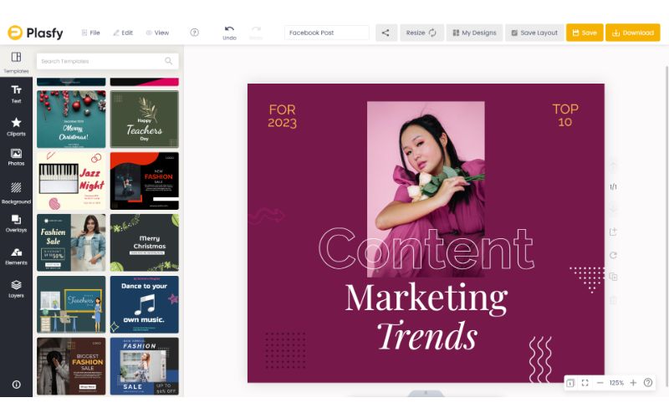Zoom in with the plus icon
669x418 pixels.
pyautogui.click(x=633, y=383)
